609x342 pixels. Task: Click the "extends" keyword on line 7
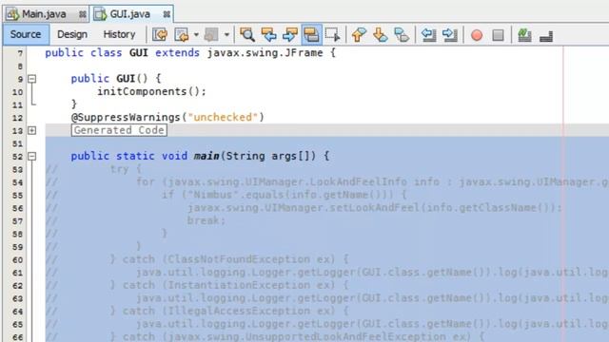[x=178, y=53]
